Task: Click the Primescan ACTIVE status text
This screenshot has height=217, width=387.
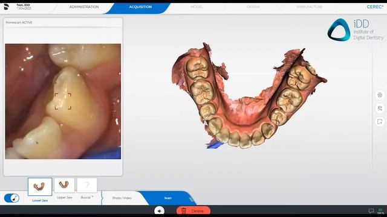Action: click(x=19, y=22)
